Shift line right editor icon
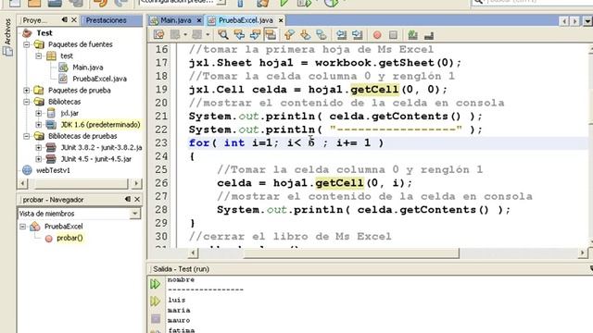This screenshot has width=593, height=333. coord(358,35)
